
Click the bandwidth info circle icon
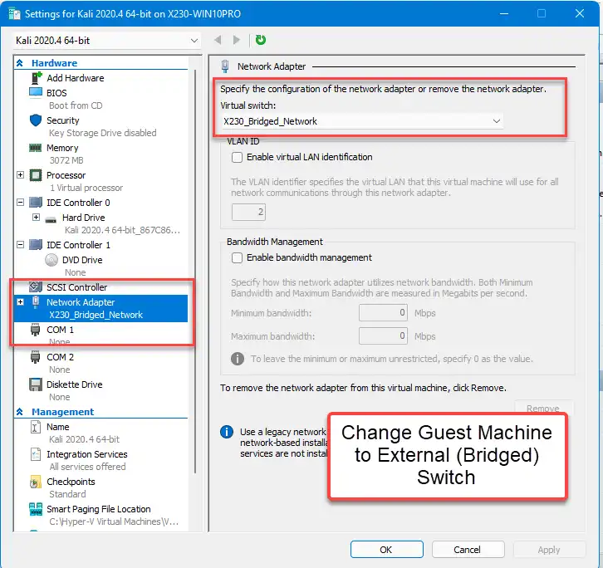tap(238, 359)
